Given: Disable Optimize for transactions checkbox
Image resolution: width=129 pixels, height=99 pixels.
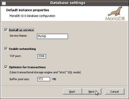Looking at the screenshot, I should pos(6,67).
